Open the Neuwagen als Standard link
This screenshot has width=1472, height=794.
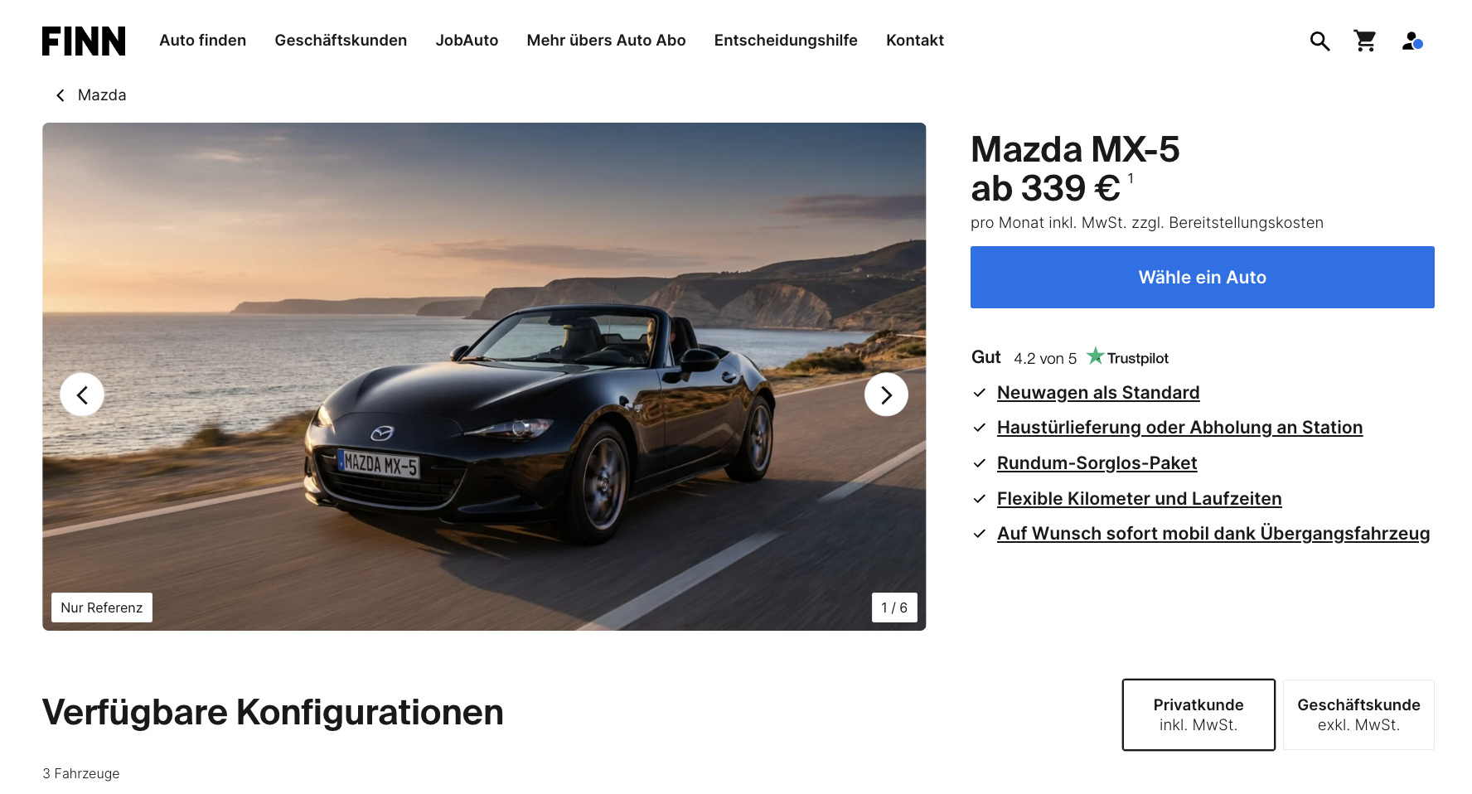pyautogui.click(x=1098, y=393)
